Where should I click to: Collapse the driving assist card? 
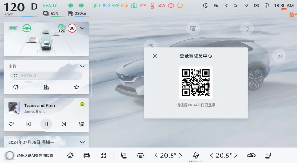coord(82,28)
